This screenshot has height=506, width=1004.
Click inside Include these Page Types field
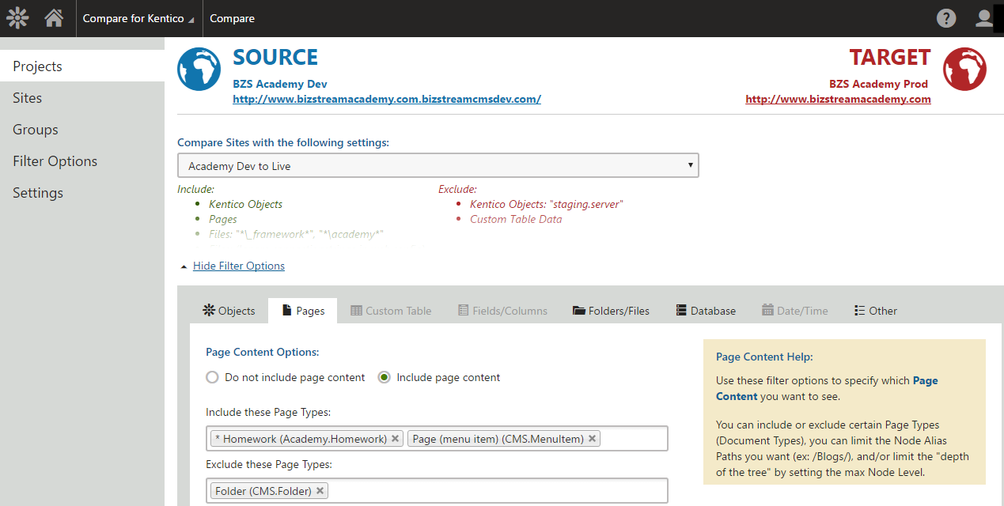633,439
